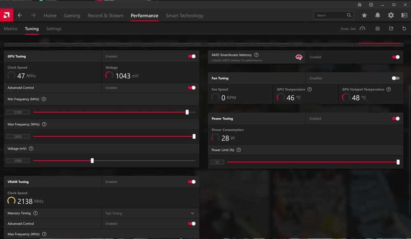The height and width of the screenshot is (239, 411).
Task: Click the Min Frequency slider handle
Action: [x=187, y=112]
